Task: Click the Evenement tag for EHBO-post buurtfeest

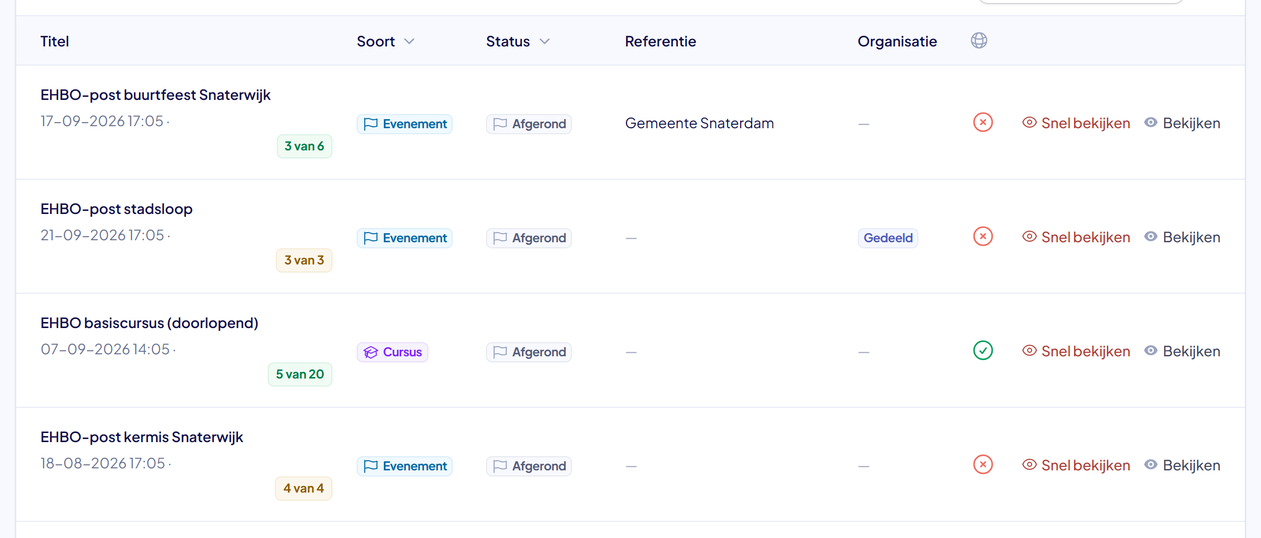Action: (x=405, y=124)
